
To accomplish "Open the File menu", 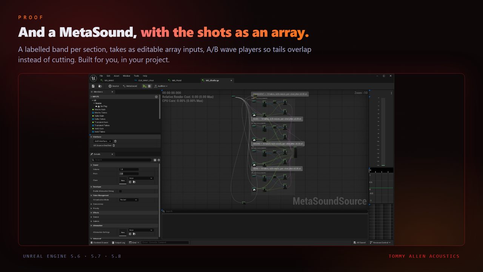I will click(101, 76).
